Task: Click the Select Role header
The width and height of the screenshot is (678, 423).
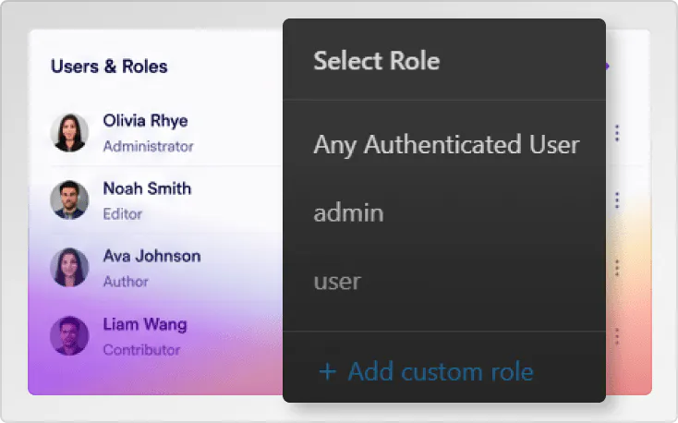Action: tap(377, 61)
